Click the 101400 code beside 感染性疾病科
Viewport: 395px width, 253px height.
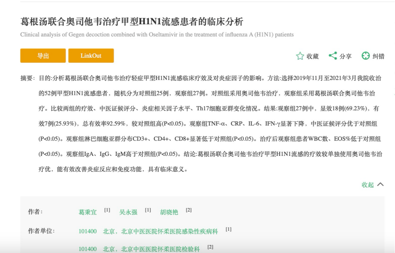(87, 232)
